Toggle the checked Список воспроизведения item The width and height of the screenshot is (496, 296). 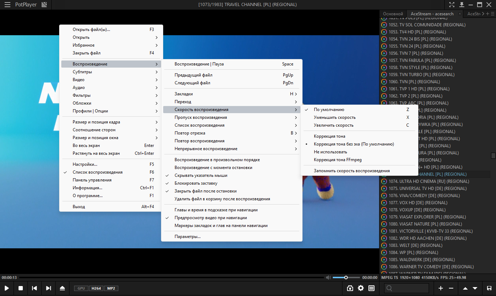tap(111, 172)
